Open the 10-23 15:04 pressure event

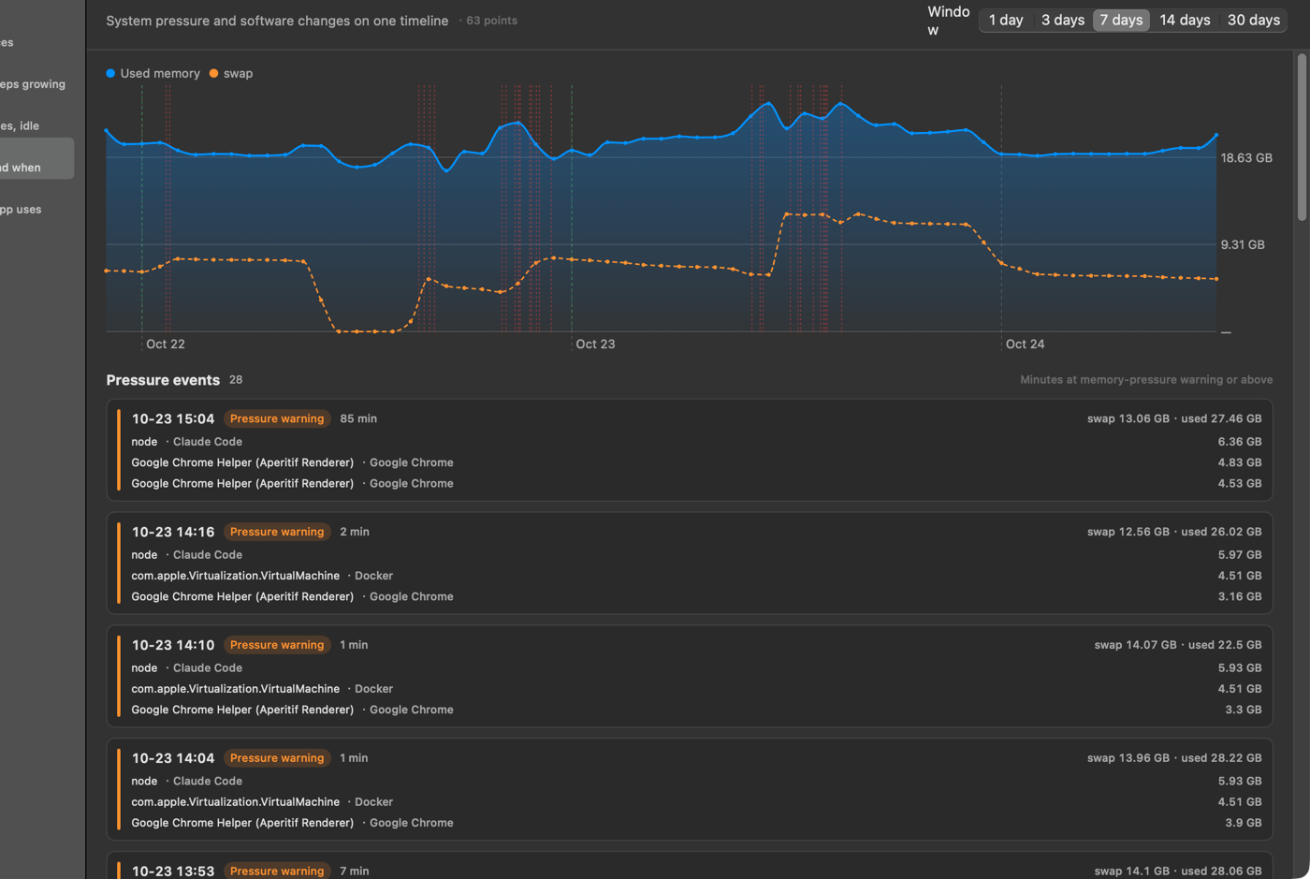tap(690, 450)
